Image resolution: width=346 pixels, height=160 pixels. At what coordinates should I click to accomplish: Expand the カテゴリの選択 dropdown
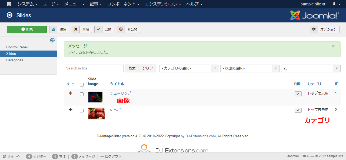click(189, 68)
